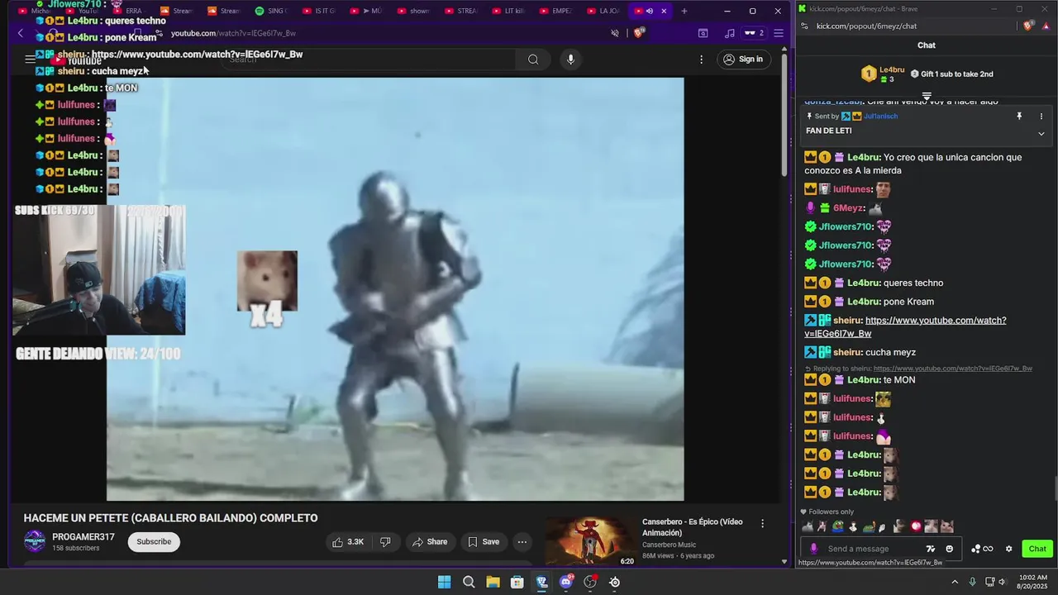Show hidden system tray icons

pyautogui.click(x=955, y=582)
